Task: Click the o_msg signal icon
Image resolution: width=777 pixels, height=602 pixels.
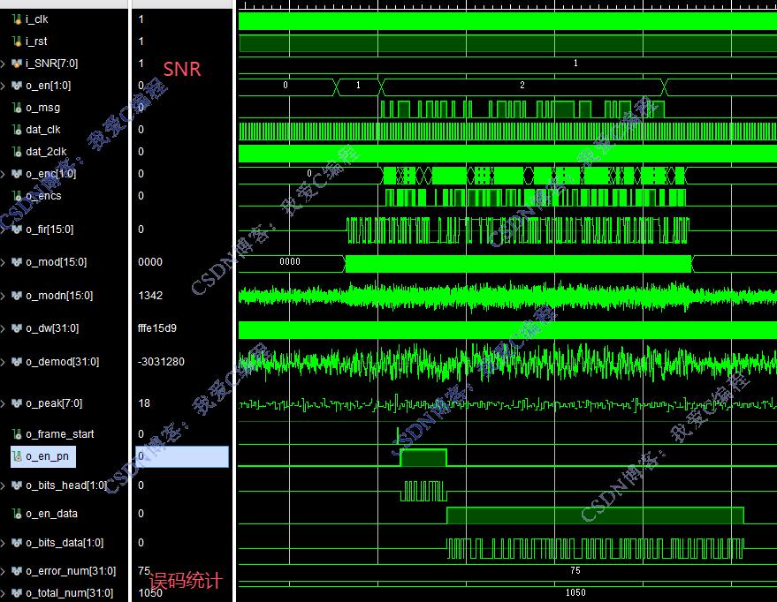Action: click(x=17, y=108)
